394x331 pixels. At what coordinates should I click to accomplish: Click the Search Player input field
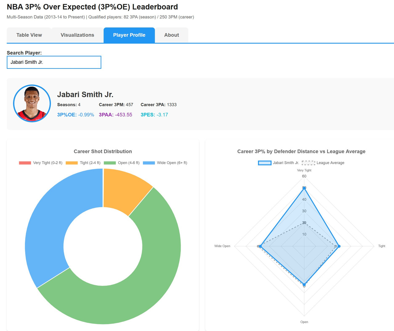[x=54, y=62]
